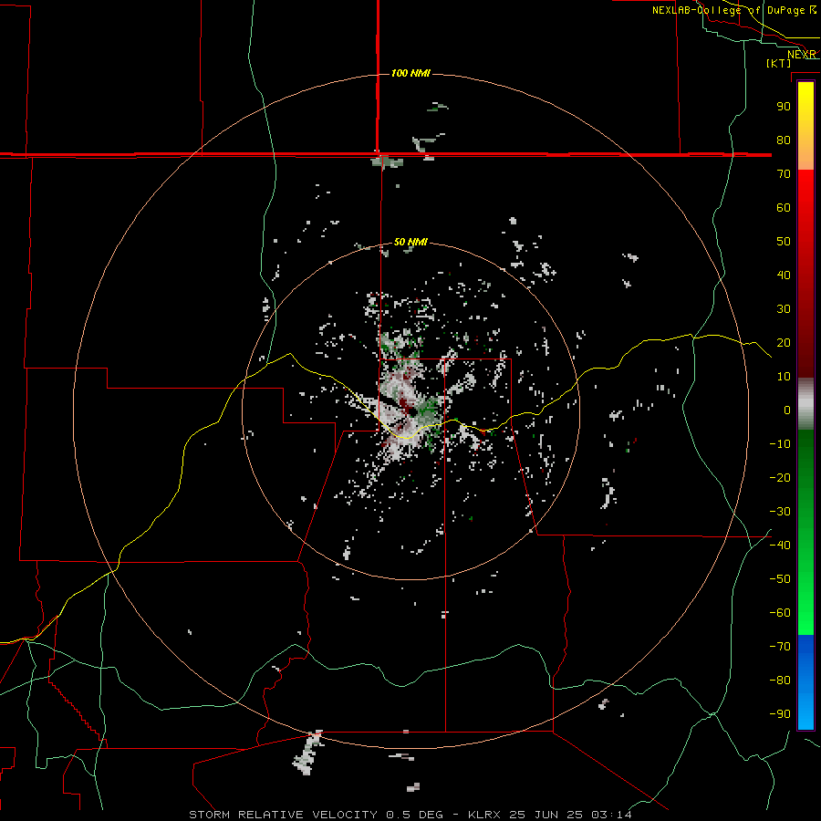Select the 100 NMI range ring label
This screenshot has width=821, height=821.
click(410, 73)
